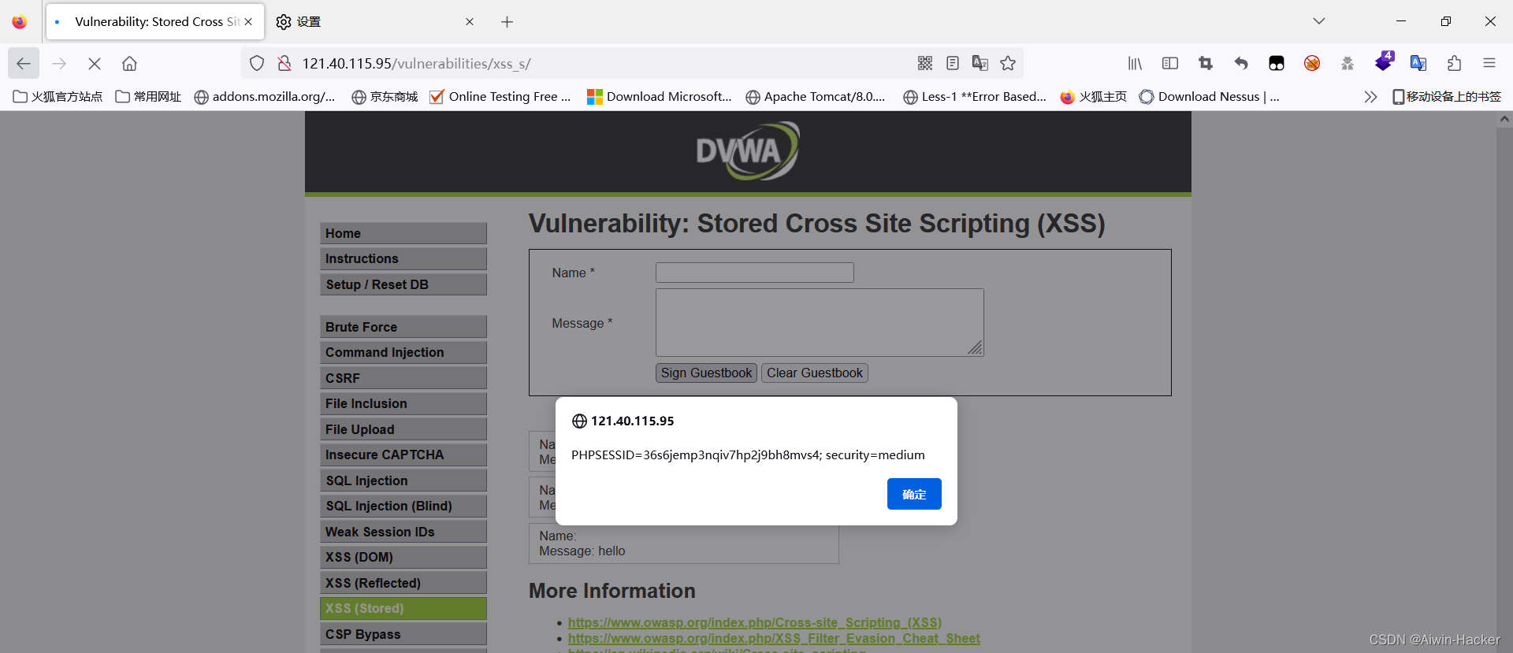Open the library bookshelf icon
Screen dimensions: 1513x653
click(1135, 63)
